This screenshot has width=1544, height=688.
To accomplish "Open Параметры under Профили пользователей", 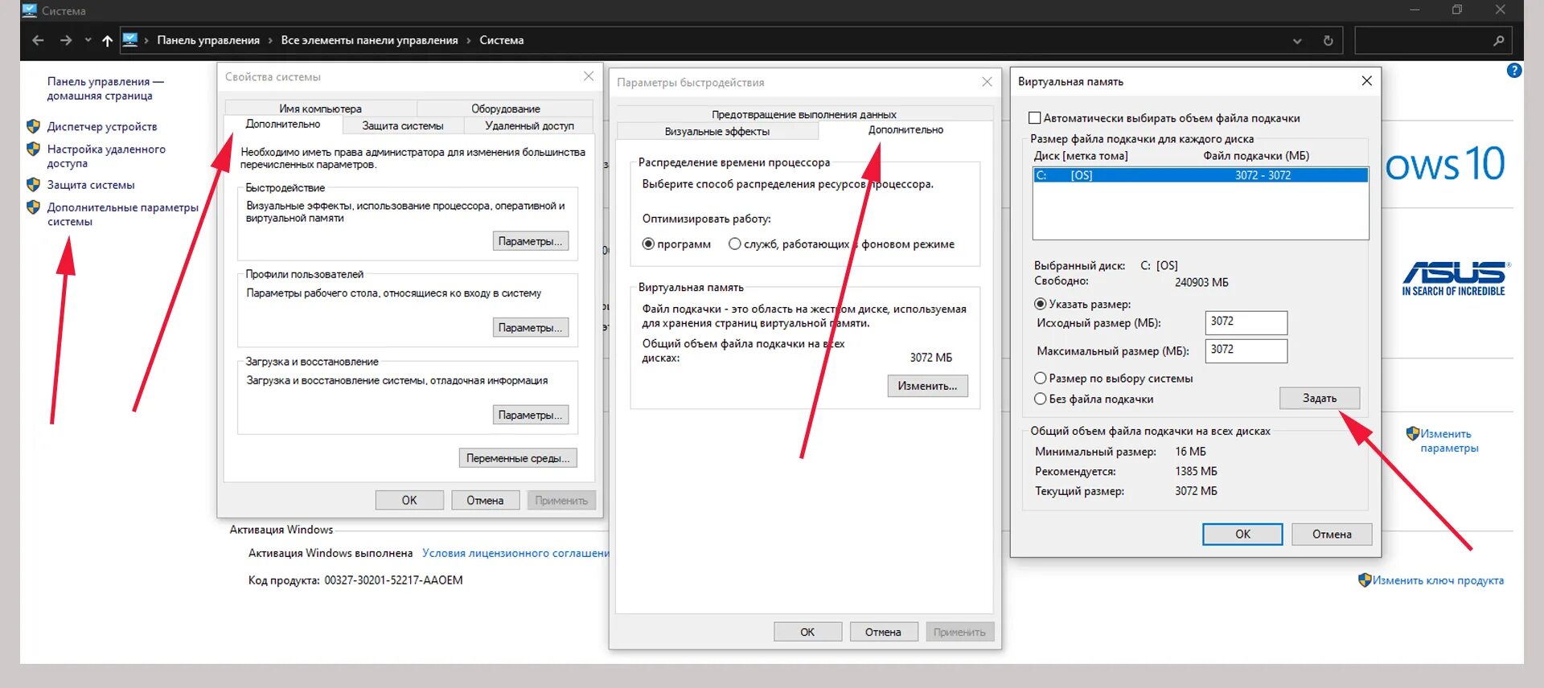I will tap(530, 327).
